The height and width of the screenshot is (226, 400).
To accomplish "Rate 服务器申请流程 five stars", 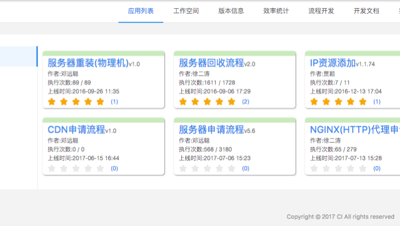I will [231, 169].
